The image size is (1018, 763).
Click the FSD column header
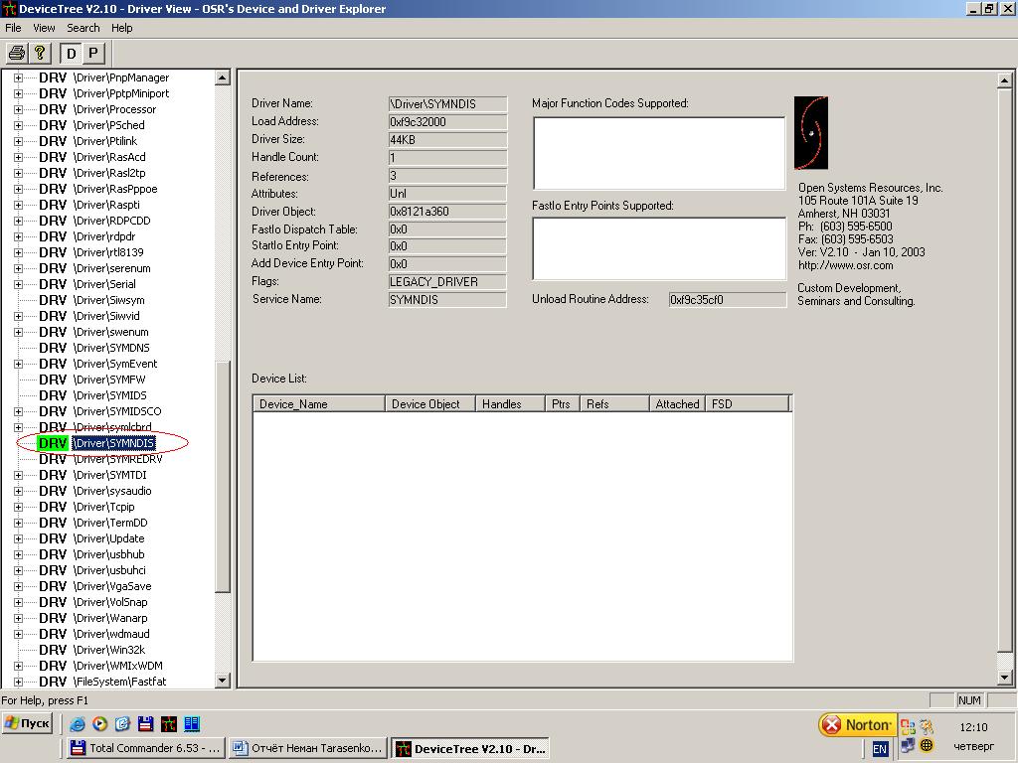(747, 404)
